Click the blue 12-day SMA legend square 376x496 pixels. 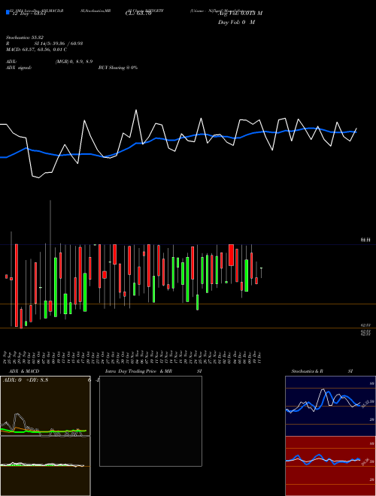click(x=8, y=13)
